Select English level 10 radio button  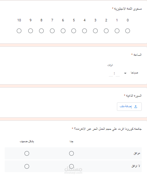coord(19,31)
